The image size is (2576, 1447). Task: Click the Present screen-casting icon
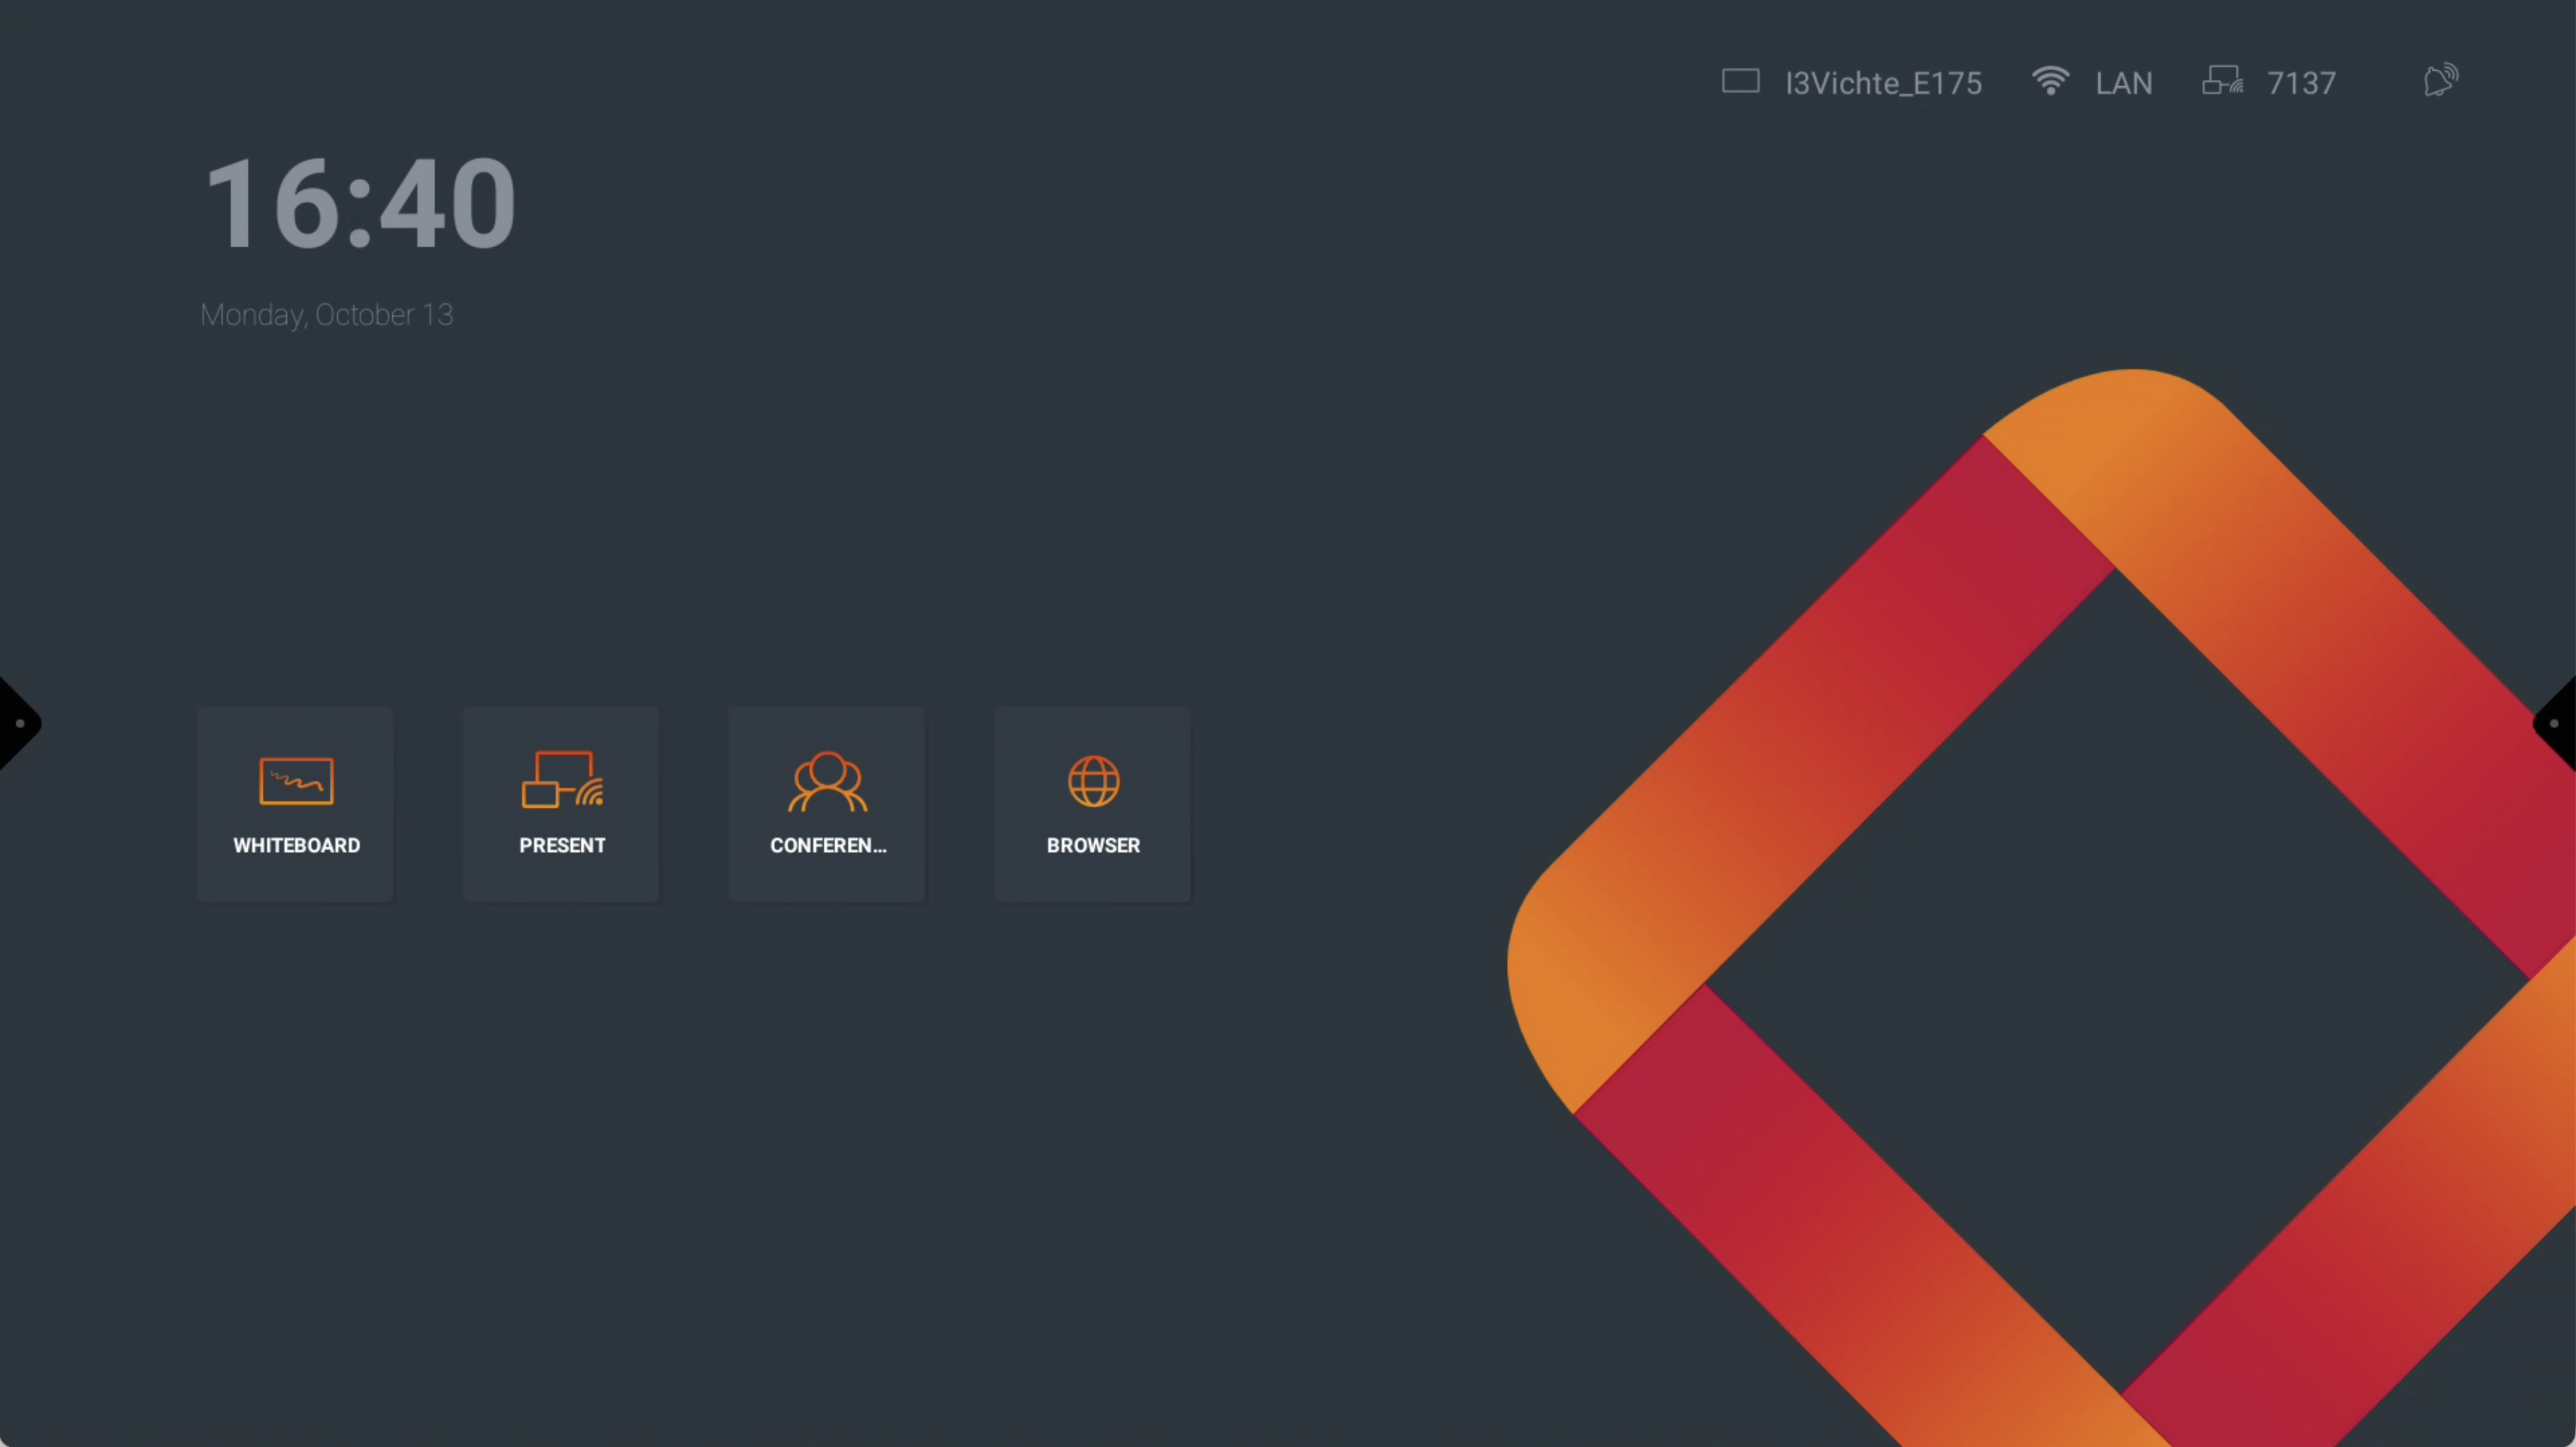pyautogui.click(x=562, y=779)
